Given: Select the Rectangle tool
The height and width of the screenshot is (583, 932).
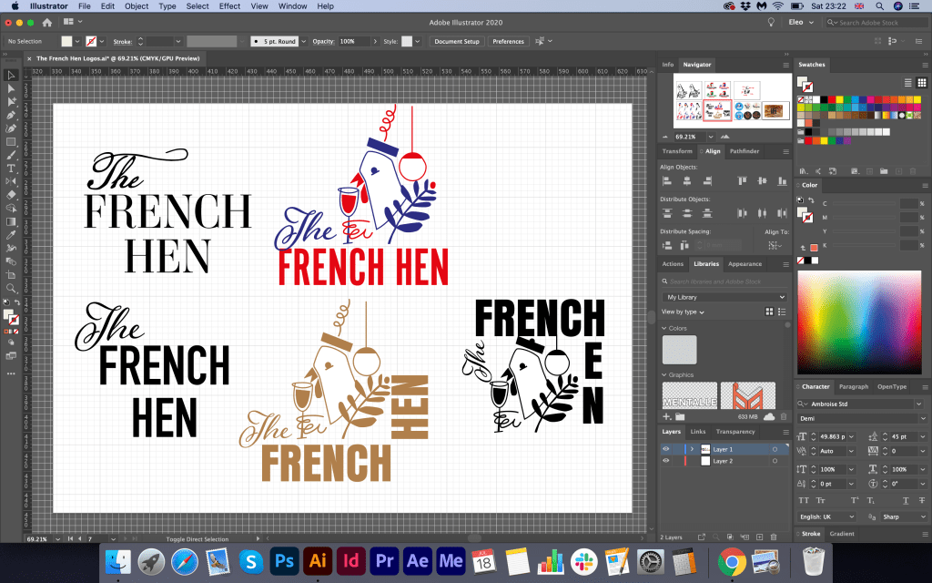Looking at the screenshot, I should pos(11,142).
